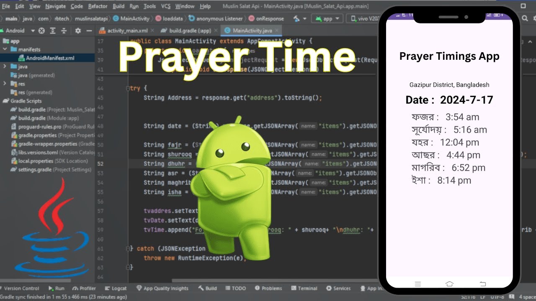Open Logcat tool window
The image size is (536, 301).
116,288
